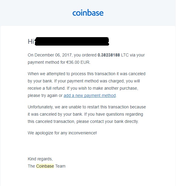176x186 pixels.
Task: Click the word 'Team' in signature
Action: click(60, 166)
